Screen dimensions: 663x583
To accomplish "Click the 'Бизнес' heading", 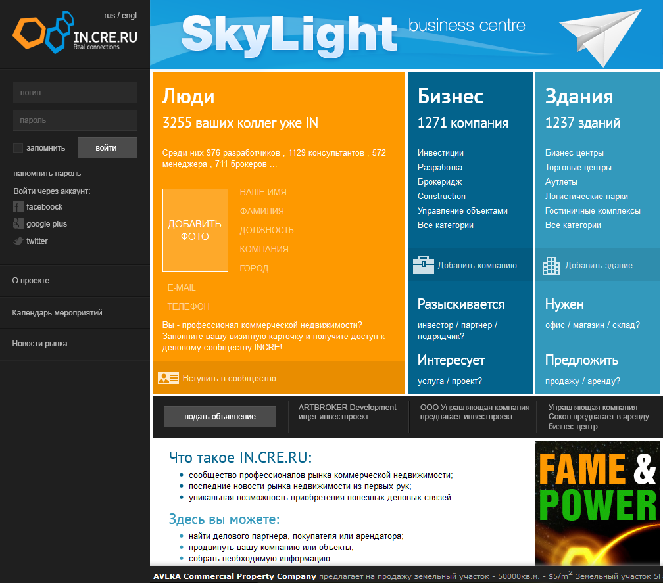I will tap(451, 97).
